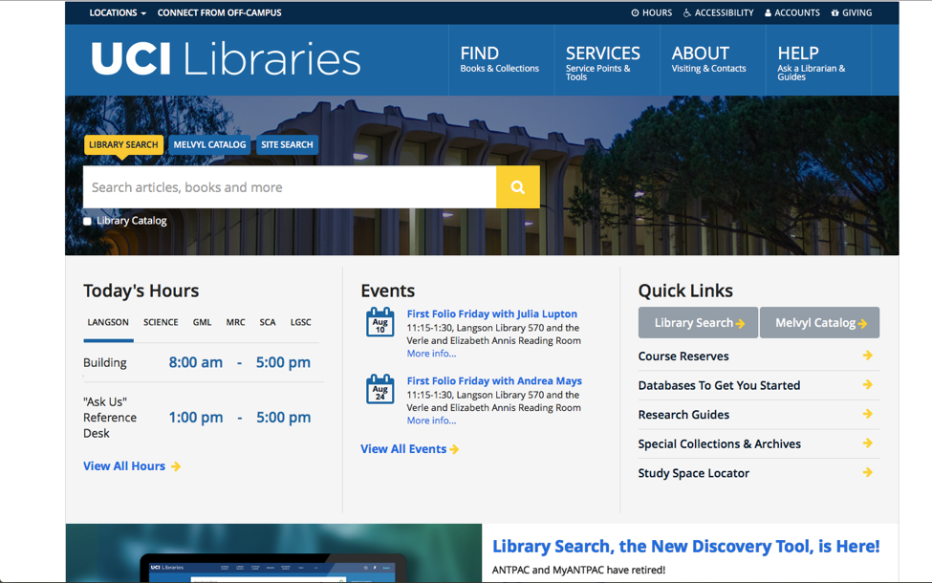
Task: Click the gift icon beside GIVING
Action: (835, 12)
